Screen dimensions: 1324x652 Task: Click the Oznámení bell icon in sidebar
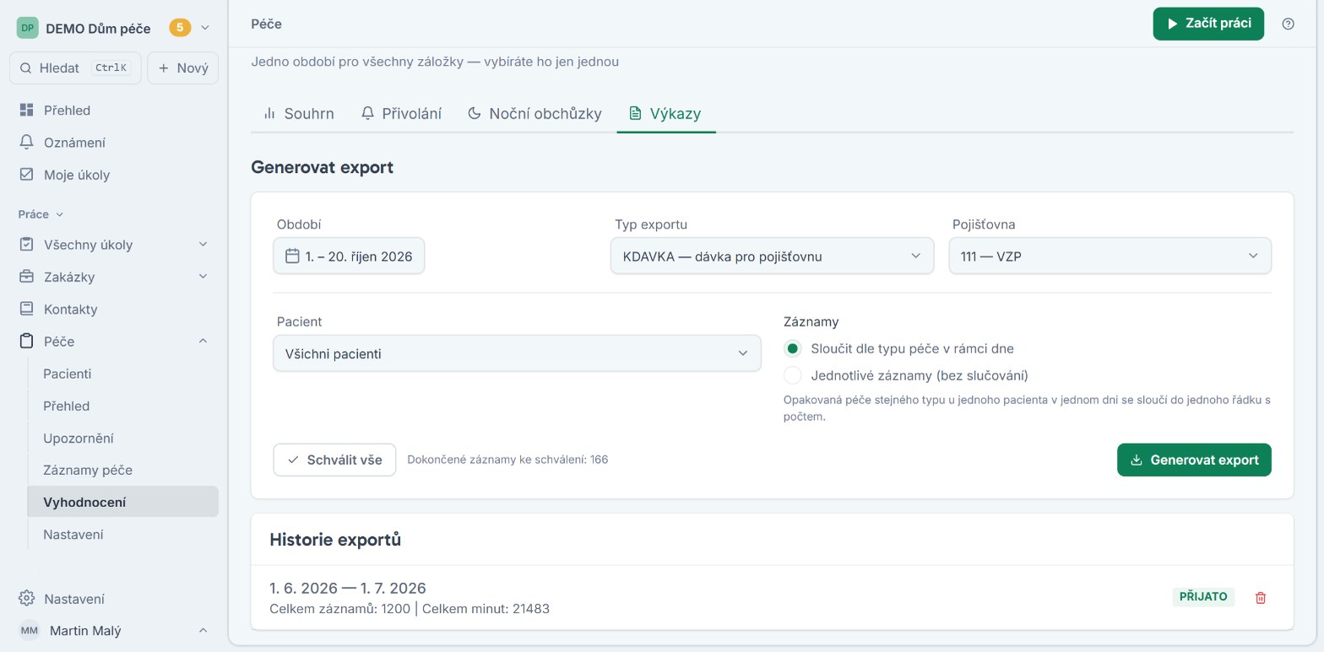pos(26,143)
